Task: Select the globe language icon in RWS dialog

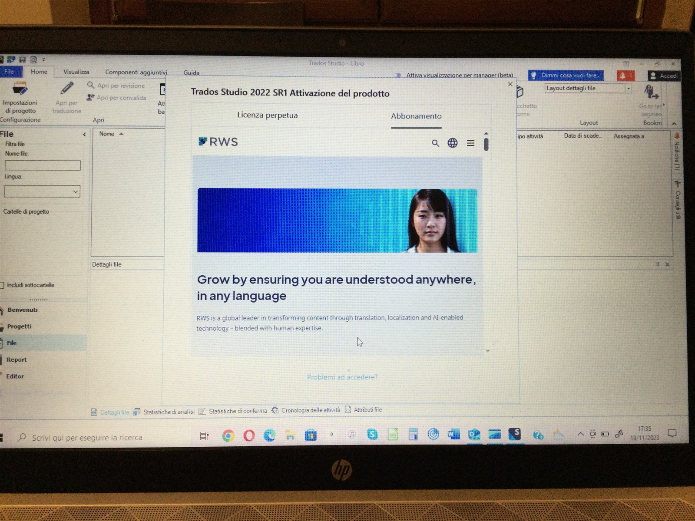Action: click(452, 142)
